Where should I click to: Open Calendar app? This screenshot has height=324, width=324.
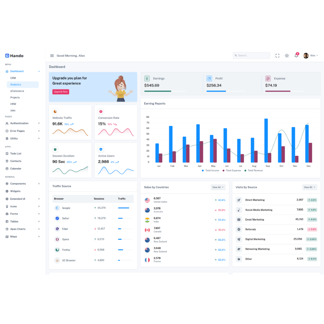point(13,169)
